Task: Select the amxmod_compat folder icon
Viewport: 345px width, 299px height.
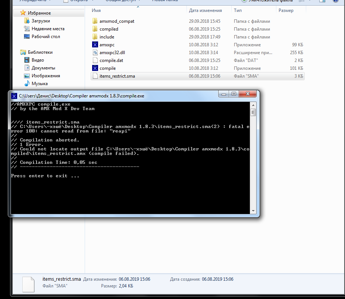Action: pos(95,21)
